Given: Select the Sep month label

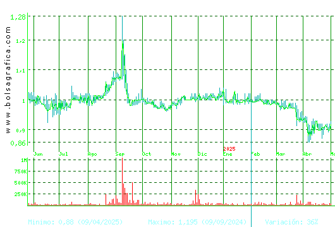Looking at the screenshot, I should (120, 154).
